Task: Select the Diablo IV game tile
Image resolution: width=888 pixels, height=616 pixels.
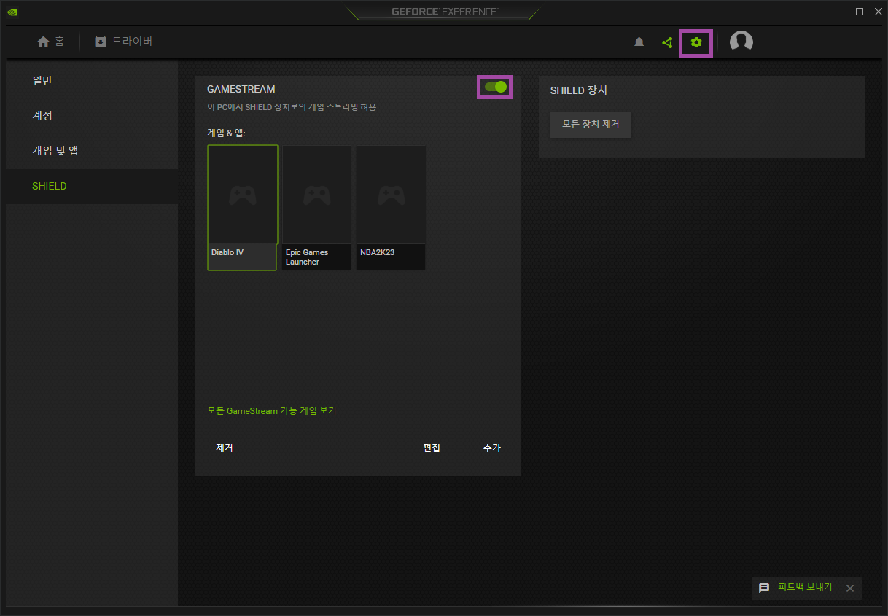Action: (243, 208)
